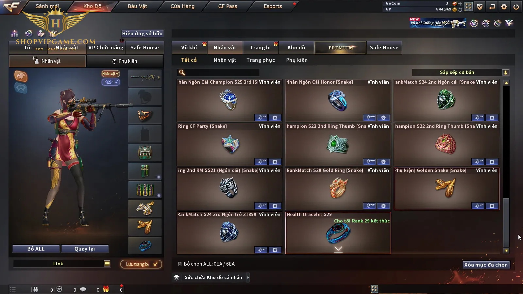Click the power exit icon at top right
Image resolution: width=523 pixels, height=294 pixels.
516,7
